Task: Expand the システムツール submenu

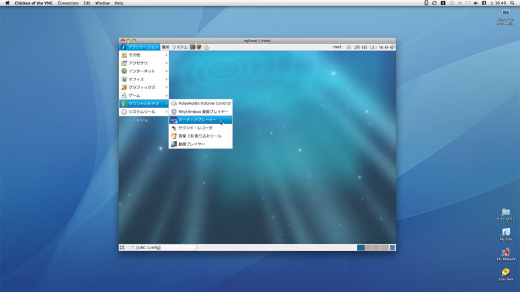Action: 144,112
